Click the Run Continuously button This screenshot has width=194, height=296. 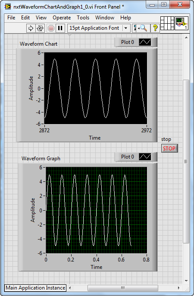coord(40,28)
